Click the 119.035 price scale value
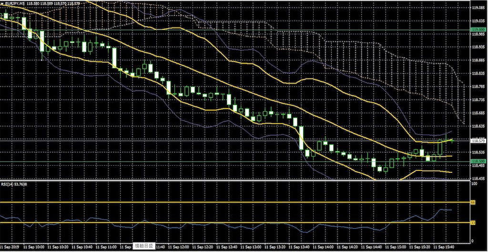 [x=478, y=21]
